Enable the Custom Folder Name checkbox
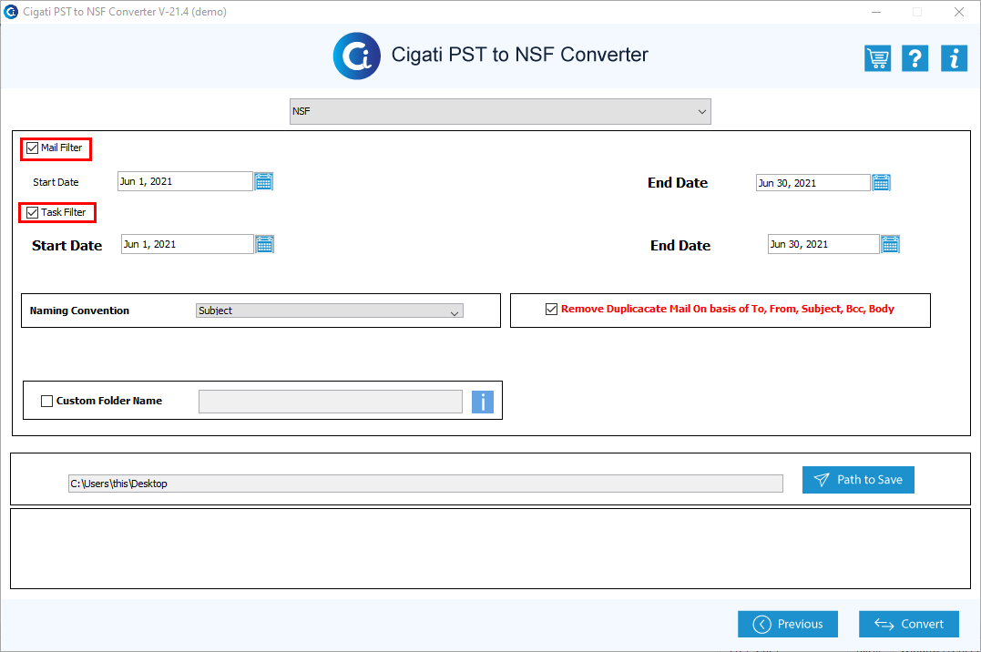Screen dimensions: 981x652 point(47,401)
